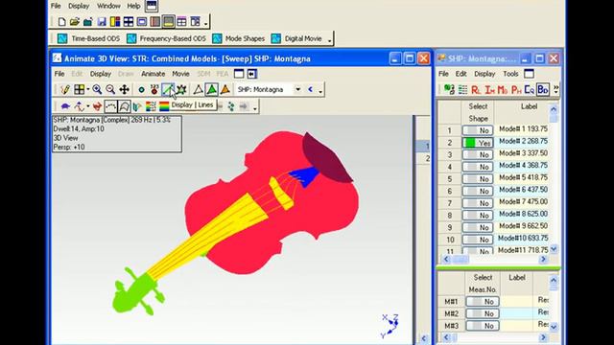Click the purple-header table layout icon
The image size is (614, 345).
(x=181, y=21)
